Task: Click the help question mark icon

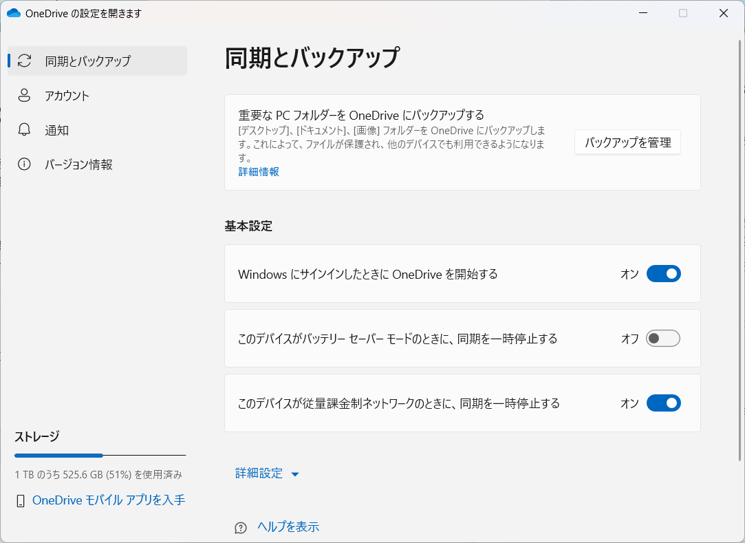Action: coord(241,528)
